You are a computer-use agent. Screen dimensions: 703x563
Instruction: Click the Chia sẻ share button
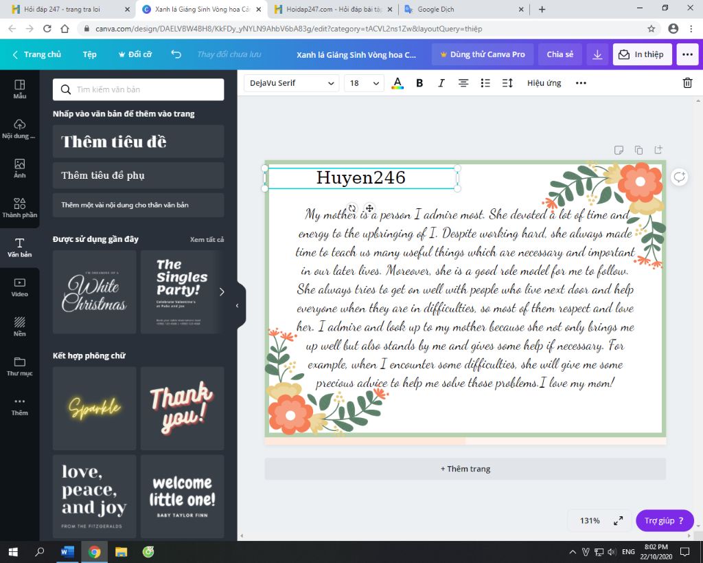pyautogui.click(x=560, y=54)
